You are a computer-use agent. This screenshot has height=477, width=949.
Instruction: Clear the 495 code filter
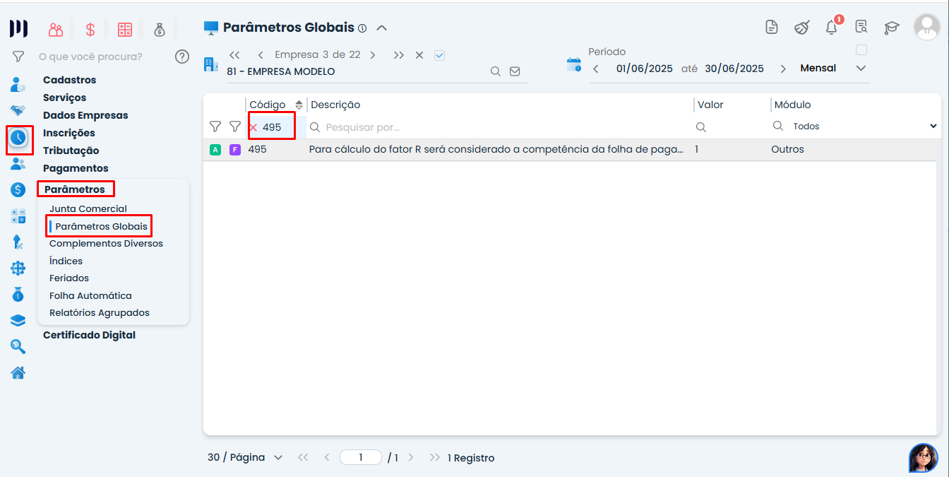(253, 127)
